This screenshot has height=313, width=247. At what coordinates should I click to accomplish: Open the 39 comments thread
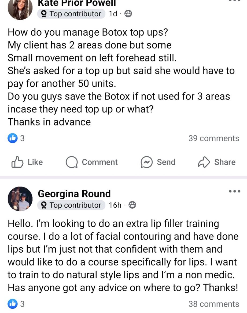pyautogui.click(x=213, y=138)
